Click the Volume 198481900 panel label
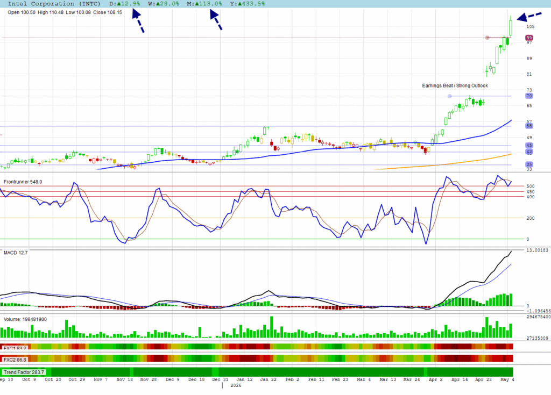The height and width of the screenshot is (395, 551). pyautogui.click(x=25, y=319)
